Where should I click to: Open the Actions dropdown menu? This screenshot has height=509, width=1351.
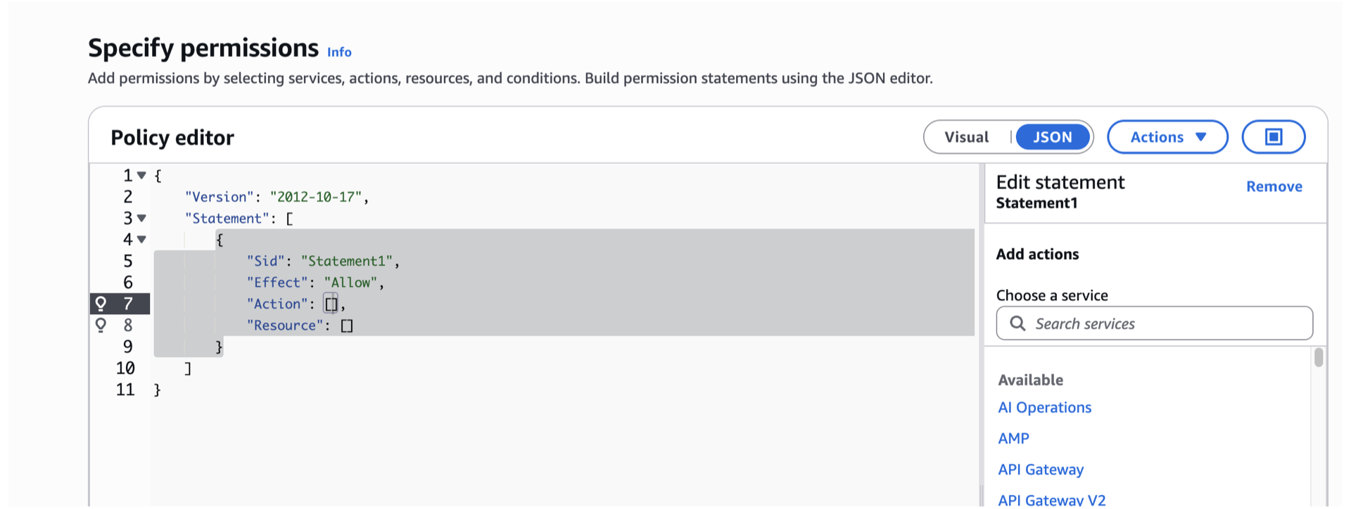[1167, 137]
